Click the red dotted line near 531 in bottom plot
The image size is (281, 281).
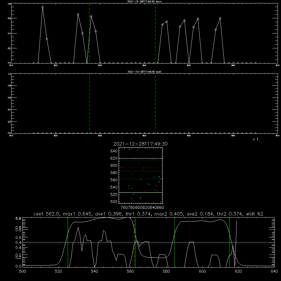[x=78, y=242]
